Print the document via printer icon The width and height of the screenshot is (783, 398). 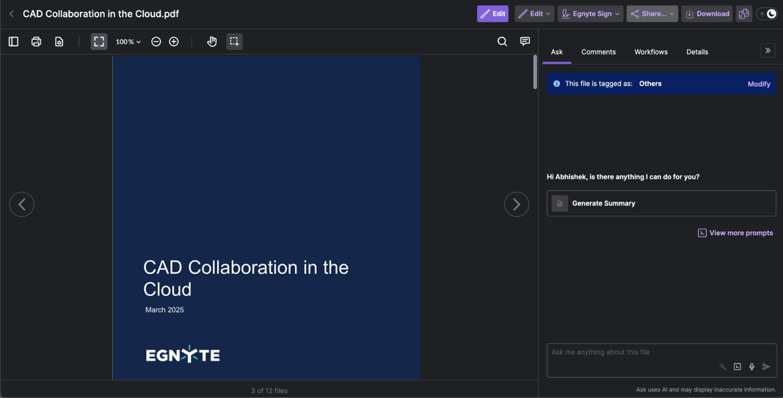click(x=36, y=42)
